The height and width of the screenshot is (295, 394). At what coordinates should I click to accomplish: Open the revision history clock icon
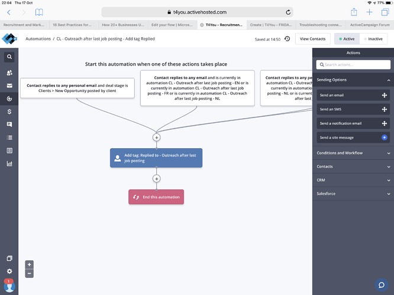click(x=287, y=39)
